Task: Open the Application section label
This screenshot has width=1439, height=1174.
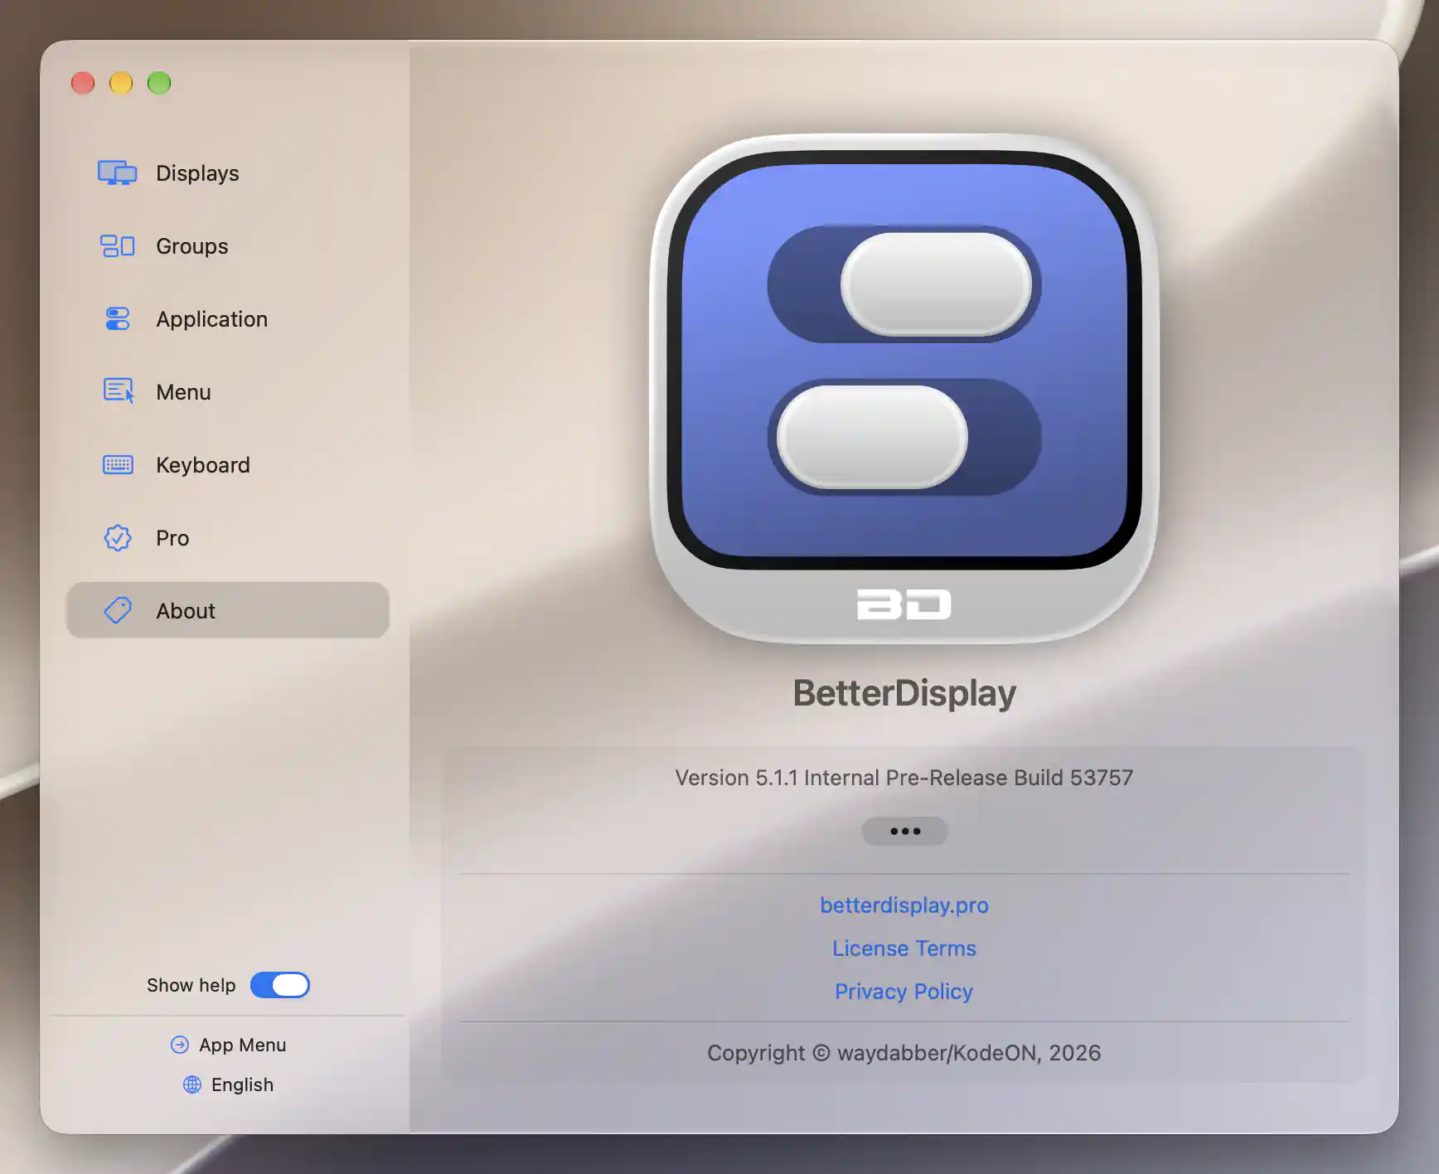Action: pyautogui.click(x=211, y=318)
